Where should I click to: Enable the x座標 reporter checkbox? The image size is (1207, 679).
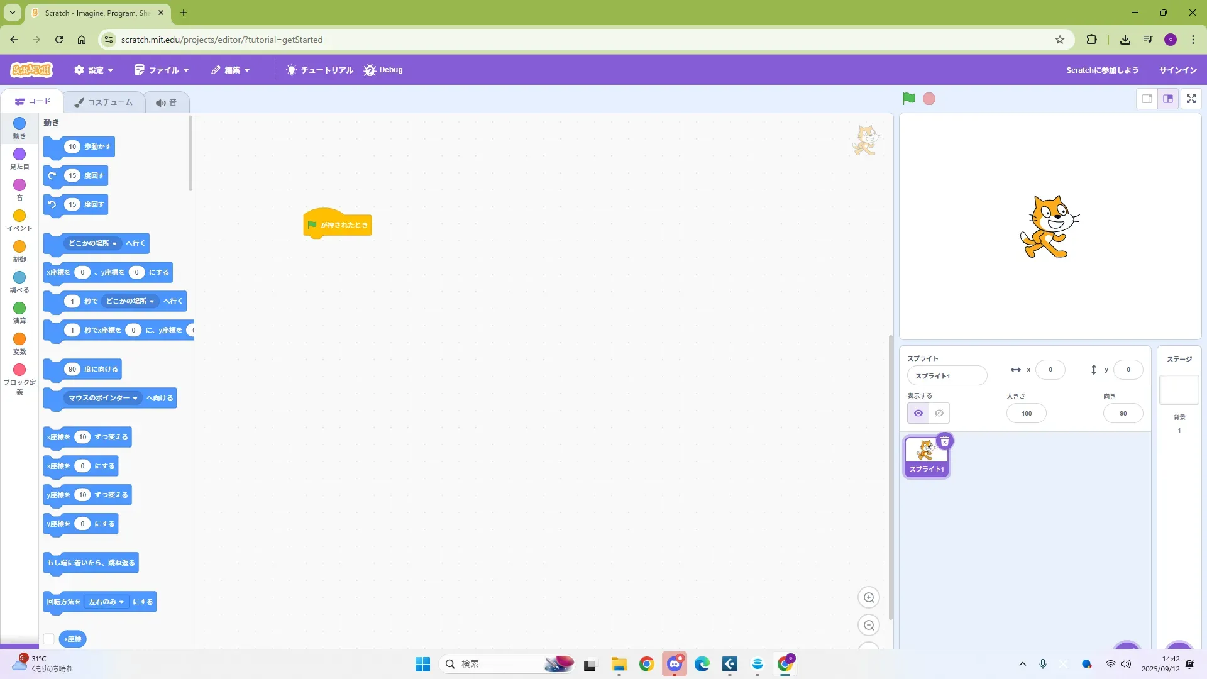click(48, 639)
